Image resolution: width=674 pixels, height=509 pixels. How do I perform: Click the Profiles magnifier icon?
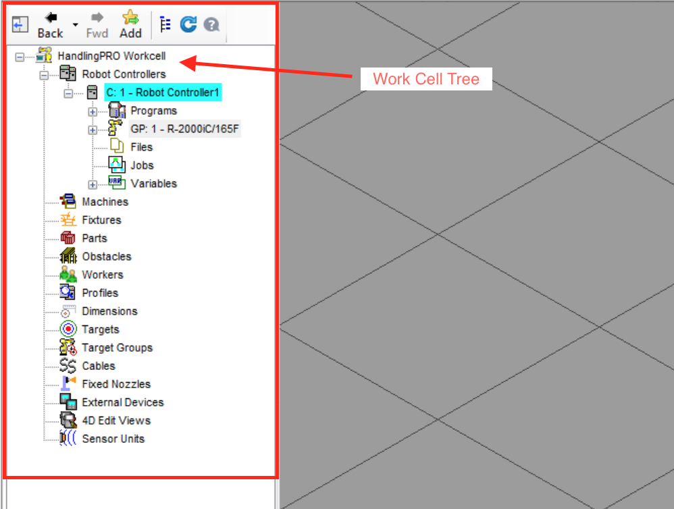(68, 292)
